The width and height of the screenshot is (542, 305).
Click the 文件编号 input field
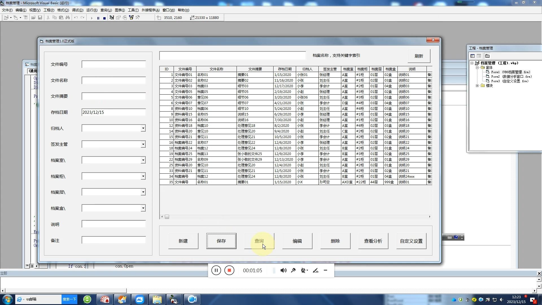[113, 64]
